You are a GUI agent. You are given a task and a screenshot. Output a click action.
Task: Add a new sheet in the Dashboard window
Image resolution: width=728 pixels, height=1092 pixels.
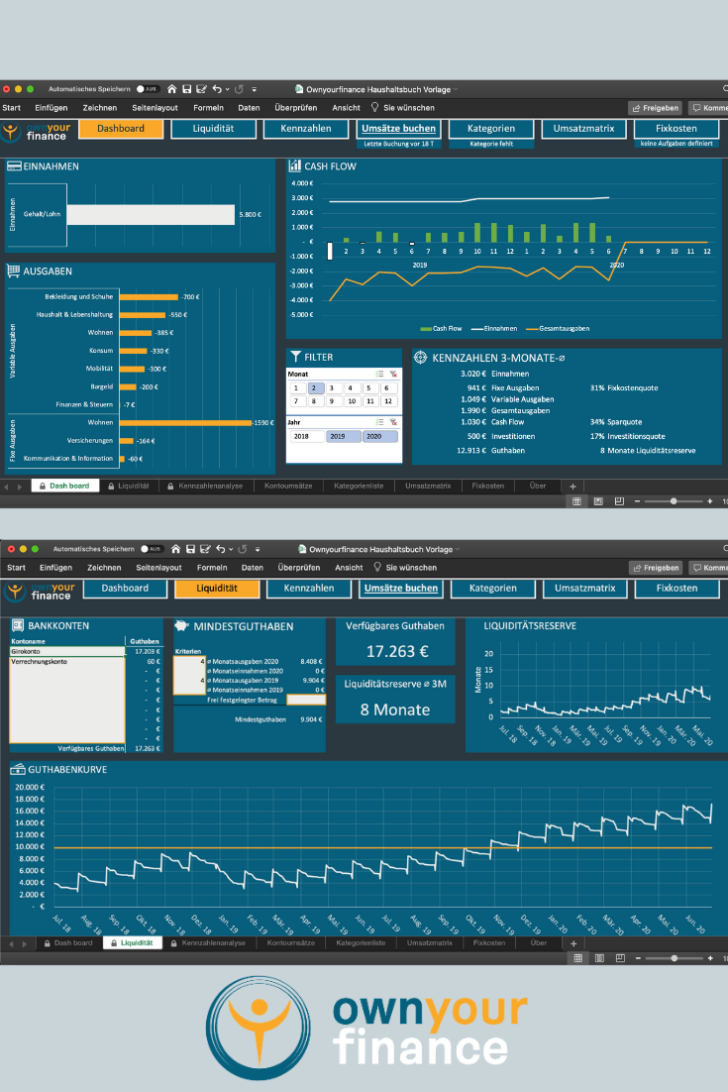click(x=572, y=487)
